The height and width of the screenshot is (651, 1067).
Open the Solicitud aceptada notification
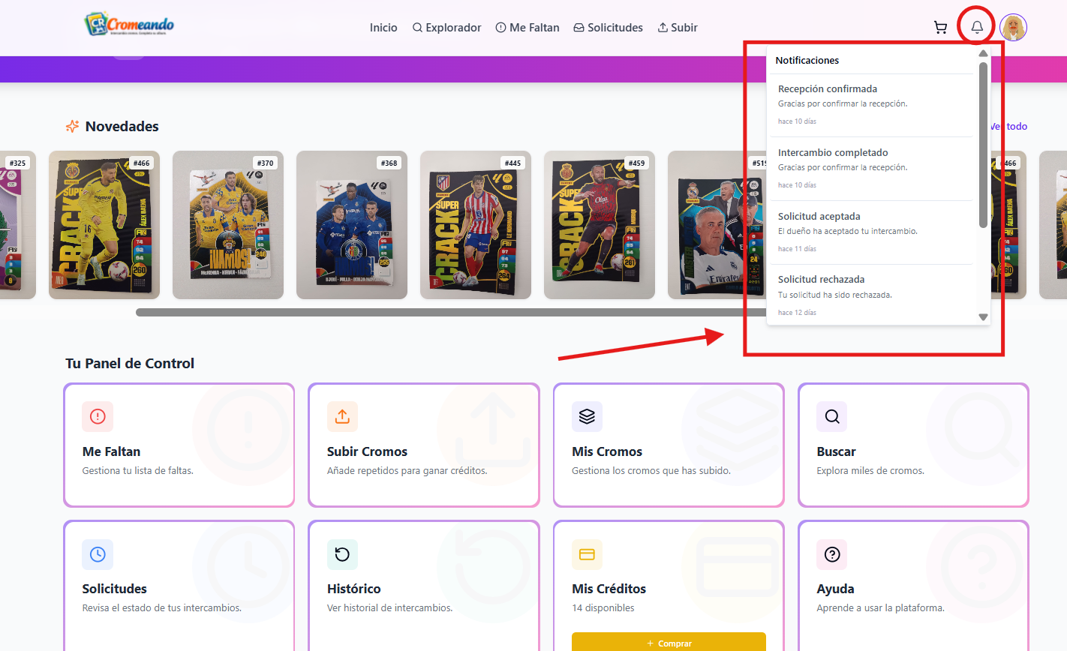pyautogui.click(x=870, y=232)
